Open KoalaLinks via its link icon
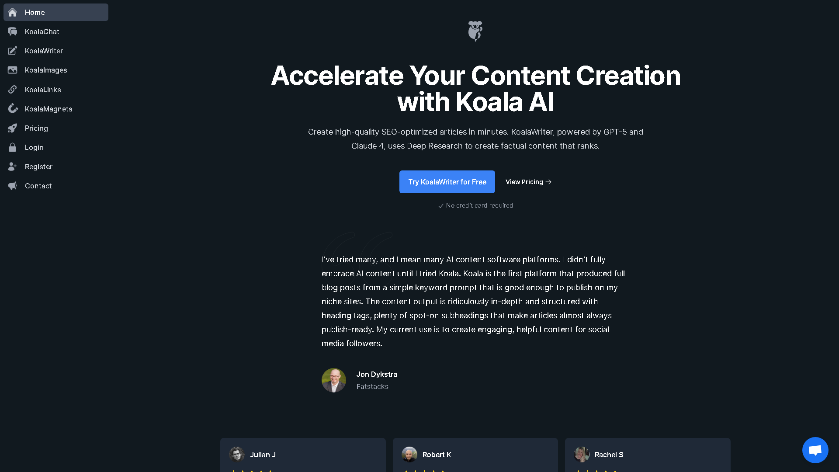Screen dimensions: 839x472 point(12,89)
